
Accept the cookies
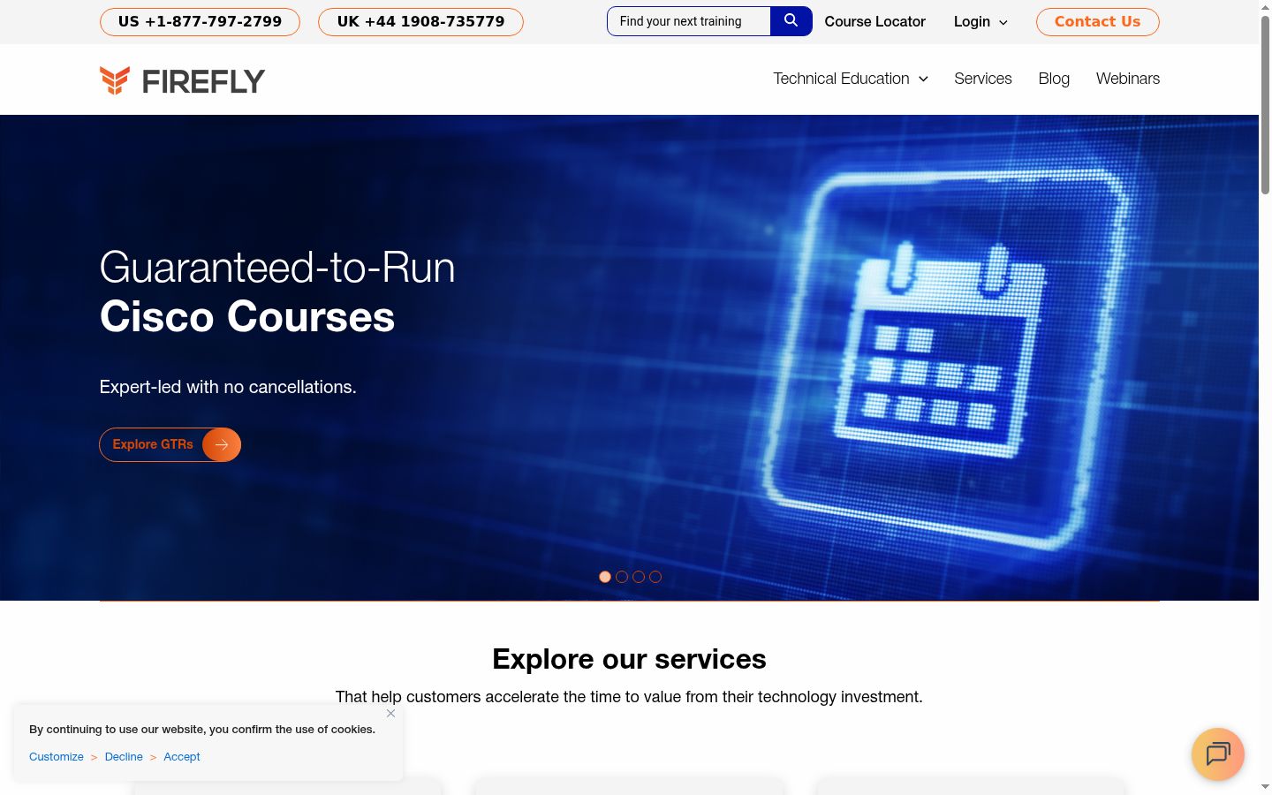182,757
